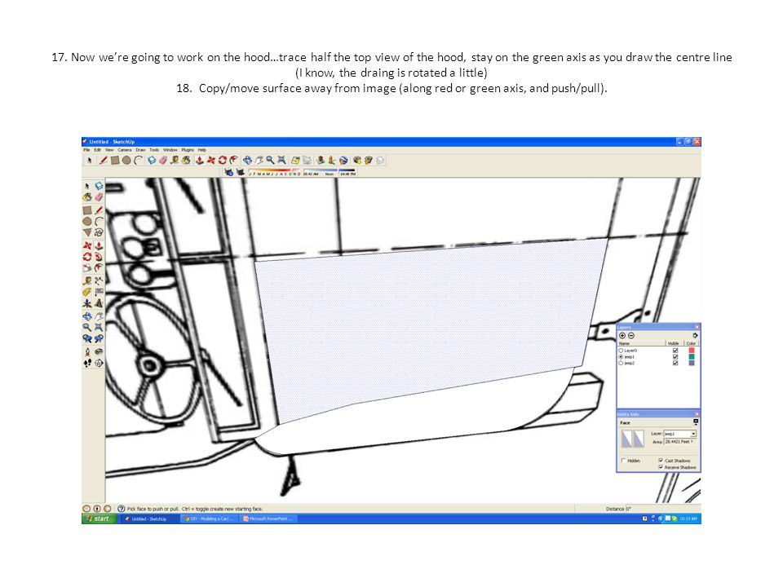Click Zoom Extents in top toolbar
Screen dimensions: 783x587
[281, 161]
